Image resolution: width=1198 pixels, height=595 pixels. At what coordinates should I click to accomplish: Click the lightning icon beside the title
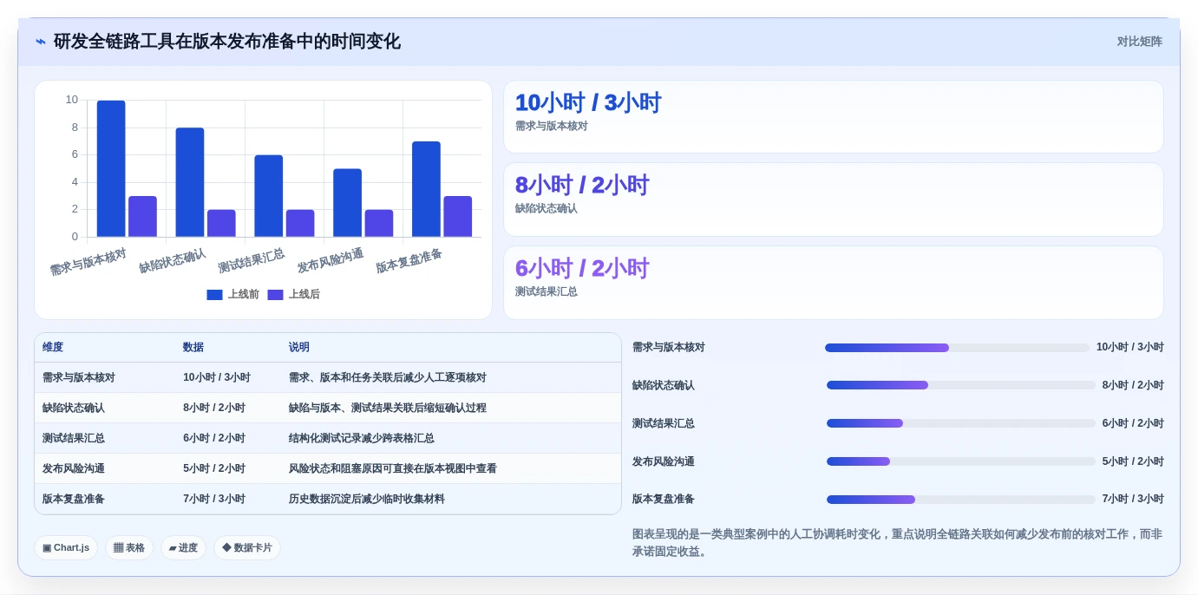[41, 42]
